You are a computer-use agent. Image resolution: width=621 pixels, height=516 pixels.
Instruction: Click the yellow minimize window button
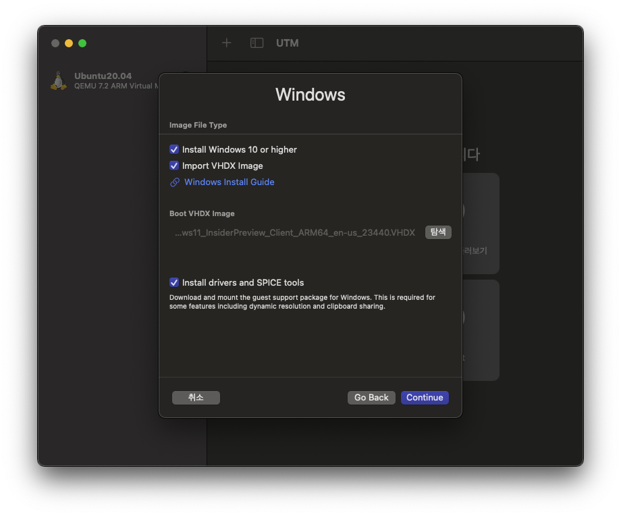point(69,43)
